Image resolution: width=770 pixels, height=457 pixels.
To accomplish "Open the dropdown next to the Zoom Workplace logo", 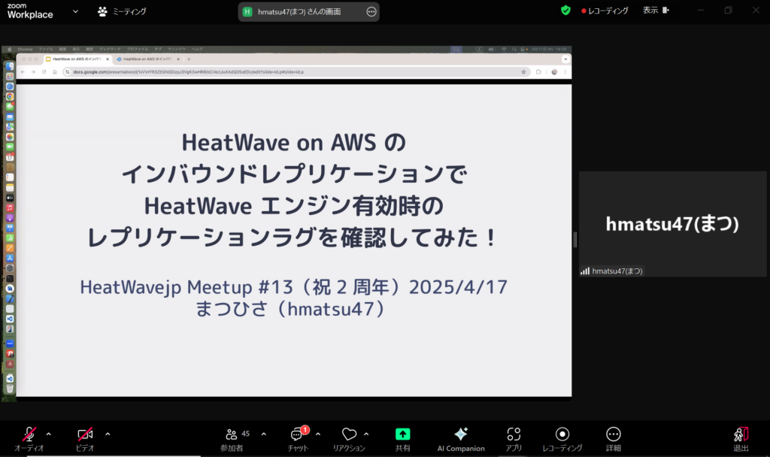I will pos(75,11).
